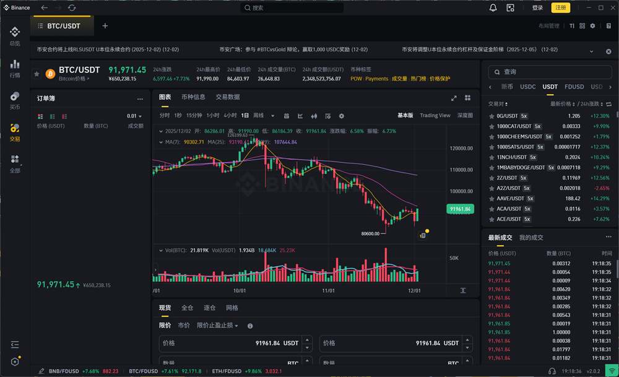
Task: Expand the order book display with the fullscreen icon
Action: [x=454, y=98]
